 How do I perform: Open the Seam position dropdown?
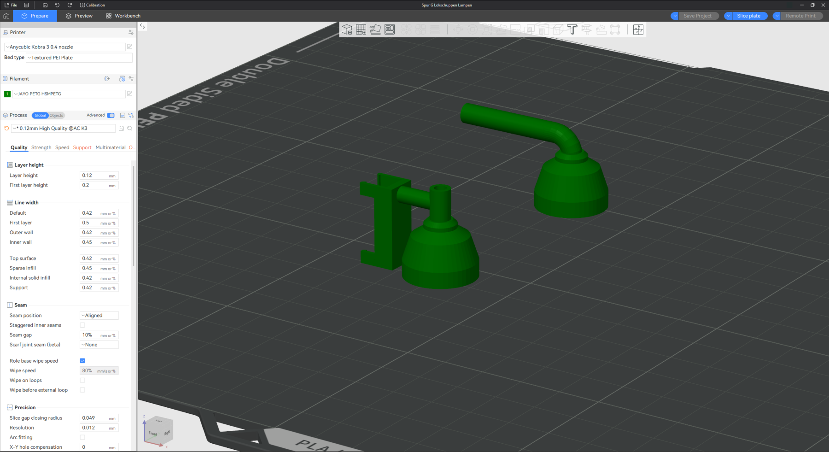99,316
